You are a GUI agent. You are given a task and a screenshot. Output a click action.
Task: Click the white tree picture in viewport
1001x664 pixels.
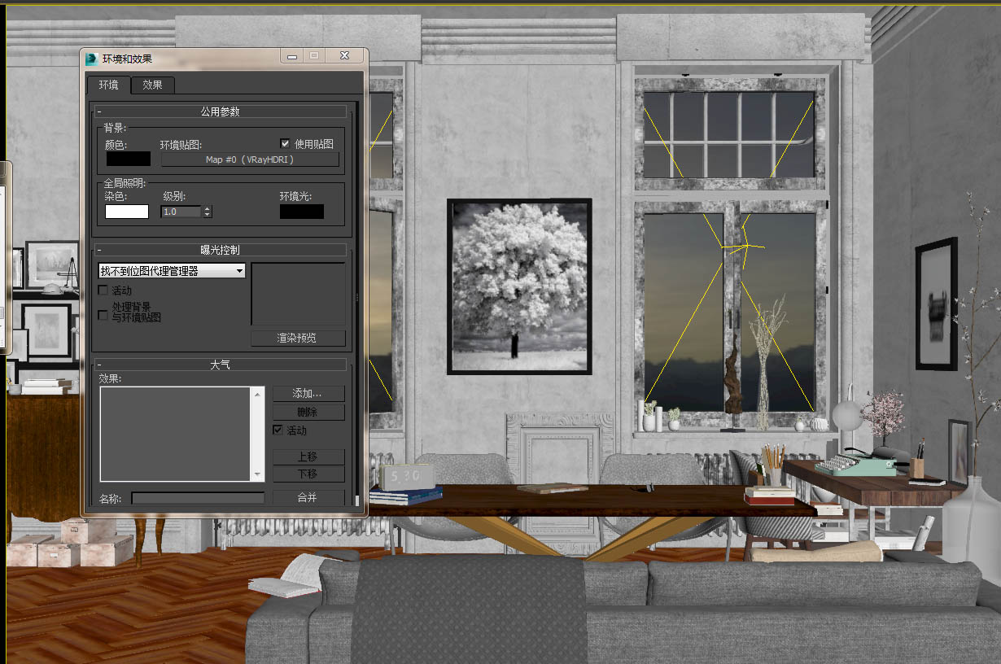pos(519,286)
